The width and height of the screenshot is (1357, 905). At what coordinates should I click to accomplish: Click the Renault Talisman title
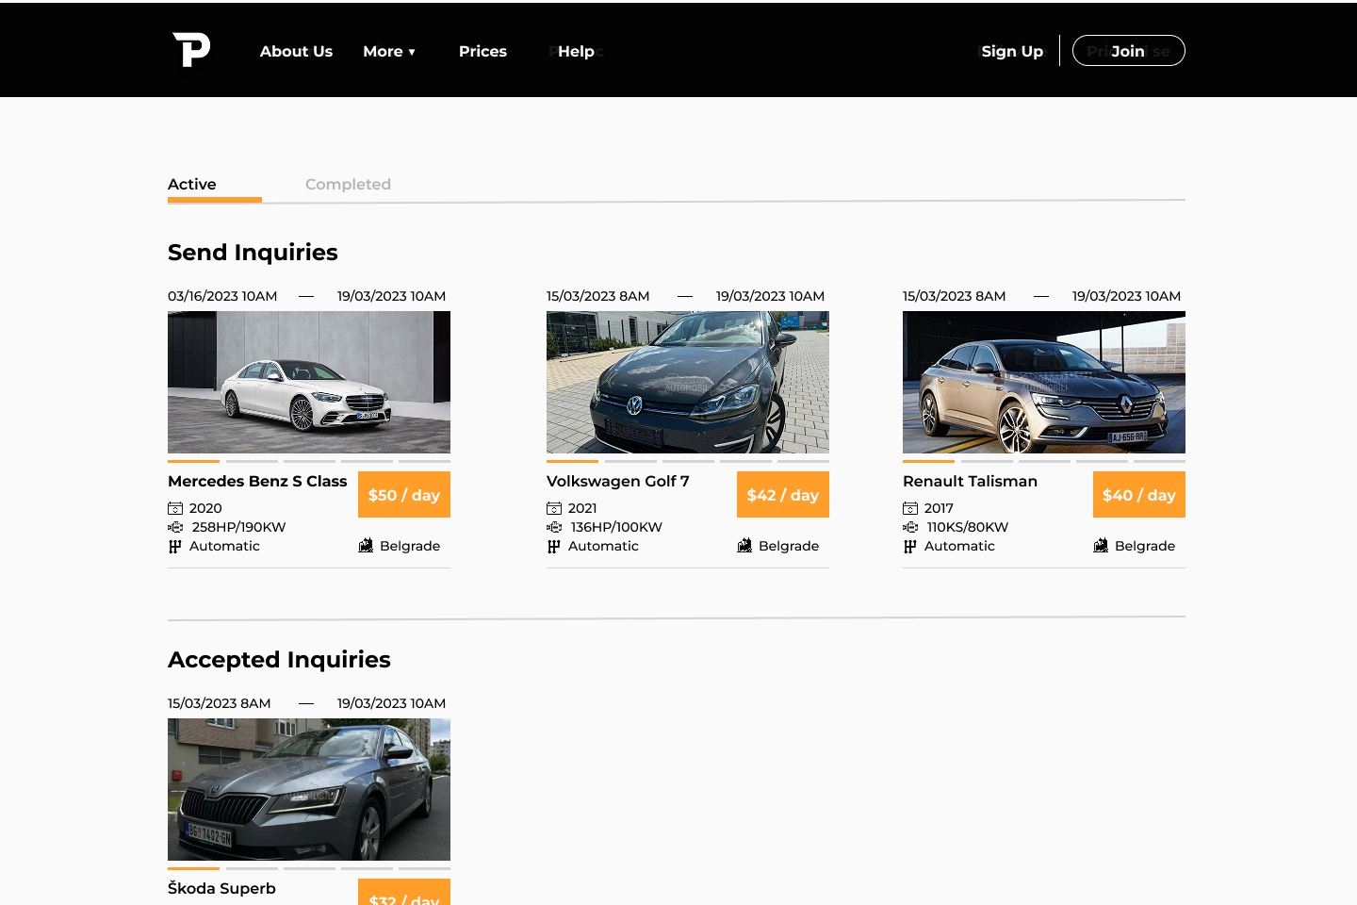(x=970, y=481)
